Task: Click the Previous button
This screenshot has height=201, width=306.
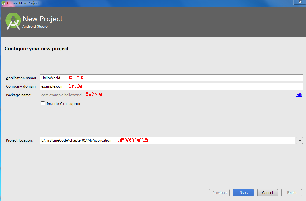Action: click(219, 193)
